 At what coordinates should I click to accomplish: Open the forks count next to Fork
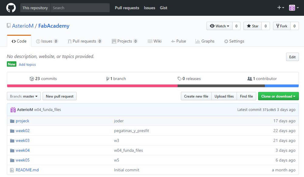pos(295,26)
